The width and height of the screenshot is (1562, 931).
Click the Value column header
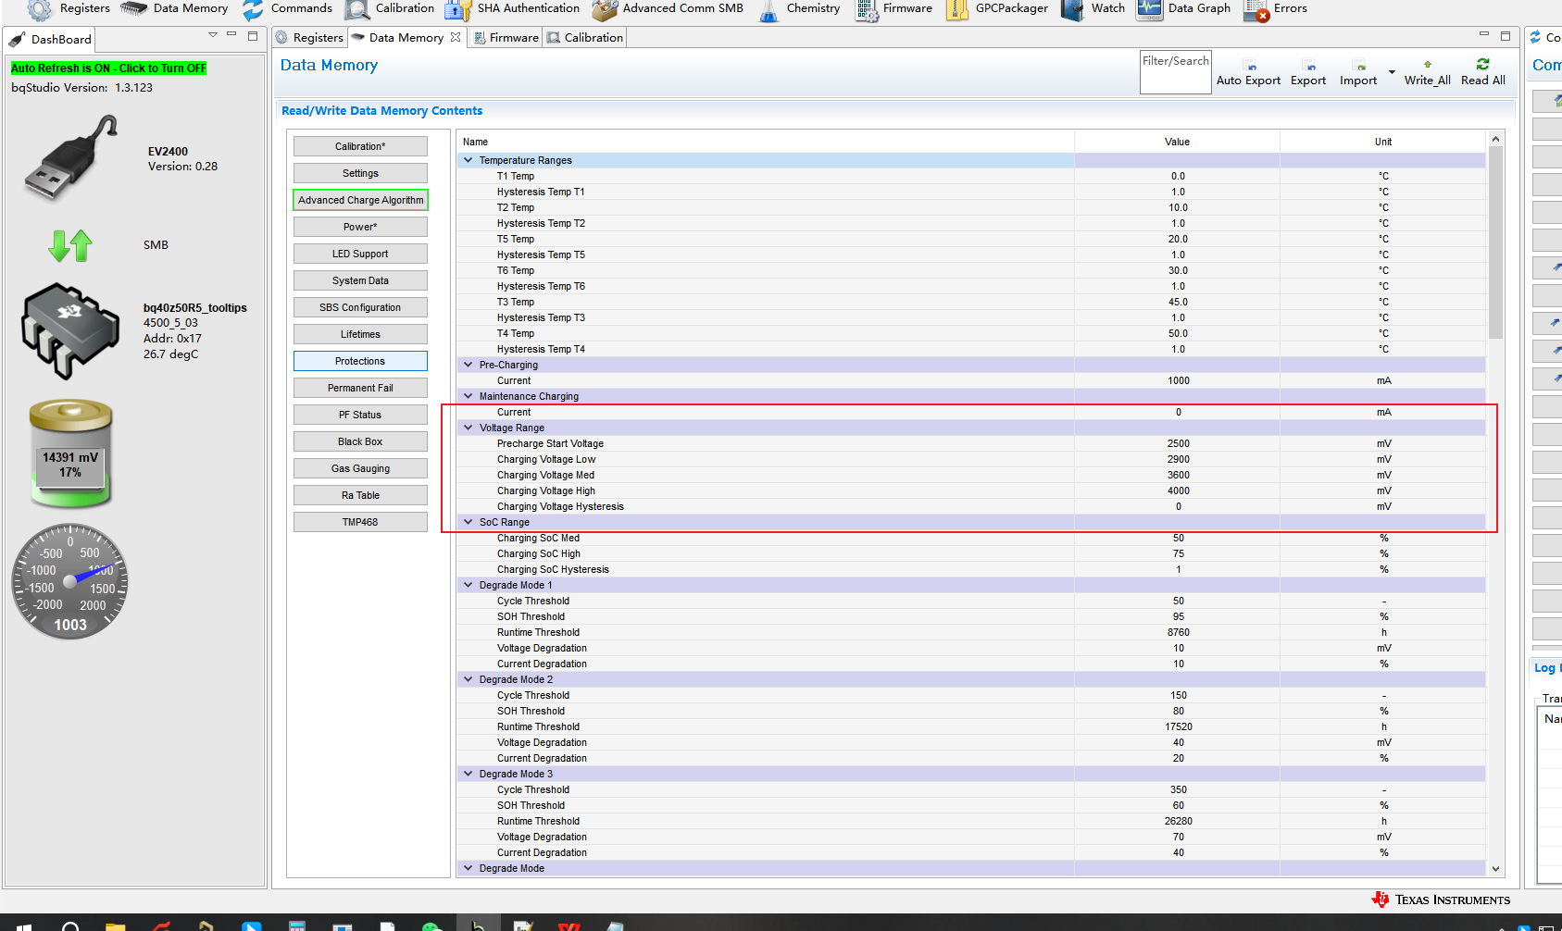(x=1177, y=142)
